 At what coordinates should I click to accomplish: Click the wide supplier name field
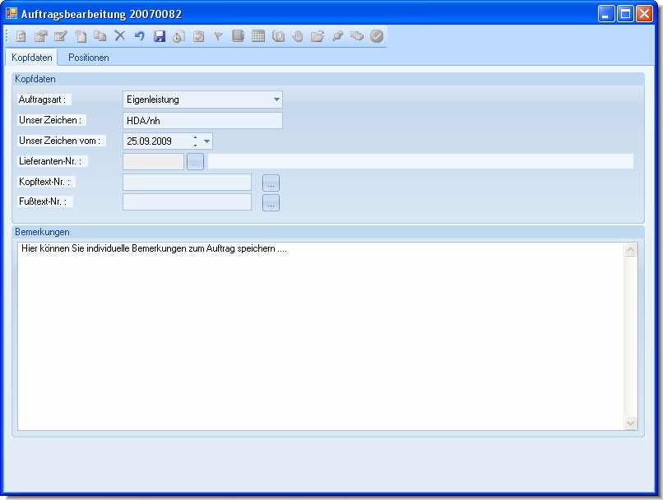[x=420, y=161]
